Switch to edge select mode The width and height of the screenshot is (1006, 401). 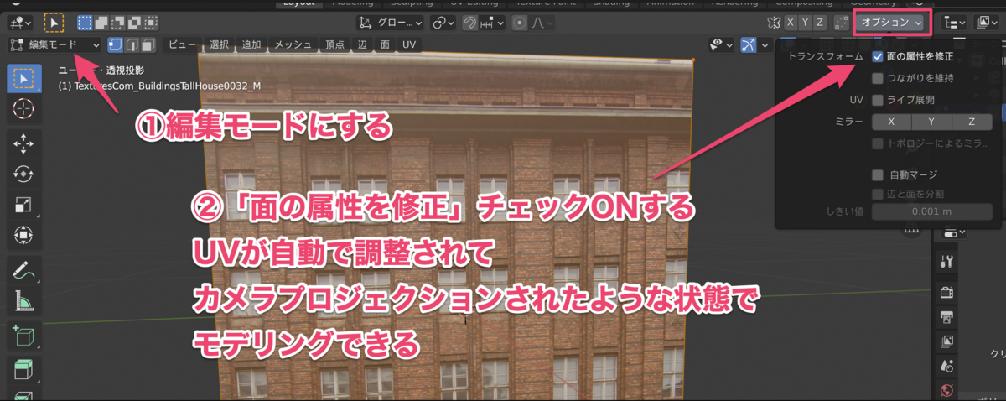click(x=132, y=44)
